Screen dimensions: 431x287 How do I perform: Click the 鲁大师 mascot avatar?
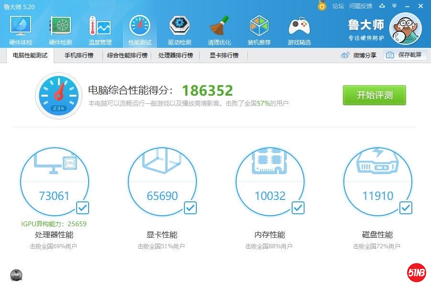405,29
